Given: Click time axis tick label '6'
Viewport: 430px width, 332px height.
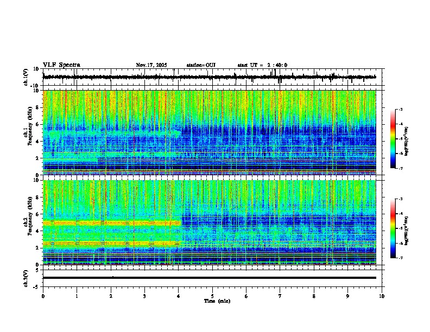Looking at the screenshot, I should coord(246,296).
